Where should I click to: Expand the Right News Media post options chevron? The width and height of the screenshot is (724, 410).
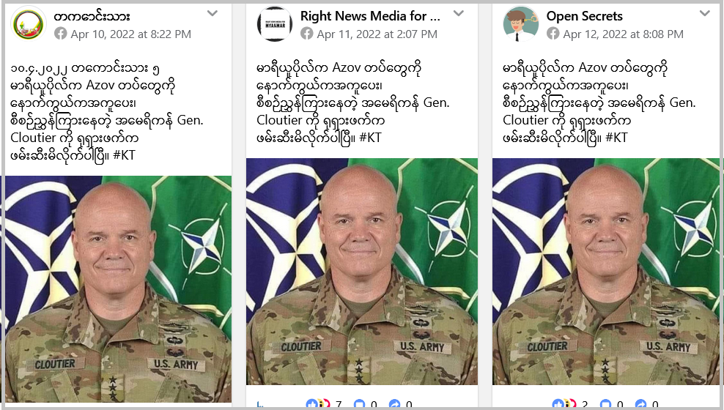pos(459,13)
